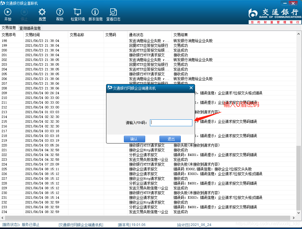Select transaction row 228
Image resolution: width=302 pixels, height=229 pixels.
click(x=148, y=183)
